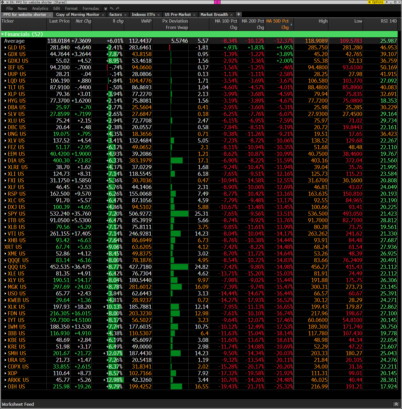The image size is (402, 409).
Task: Click the Average row label
Action: click(x=14, y=41)
